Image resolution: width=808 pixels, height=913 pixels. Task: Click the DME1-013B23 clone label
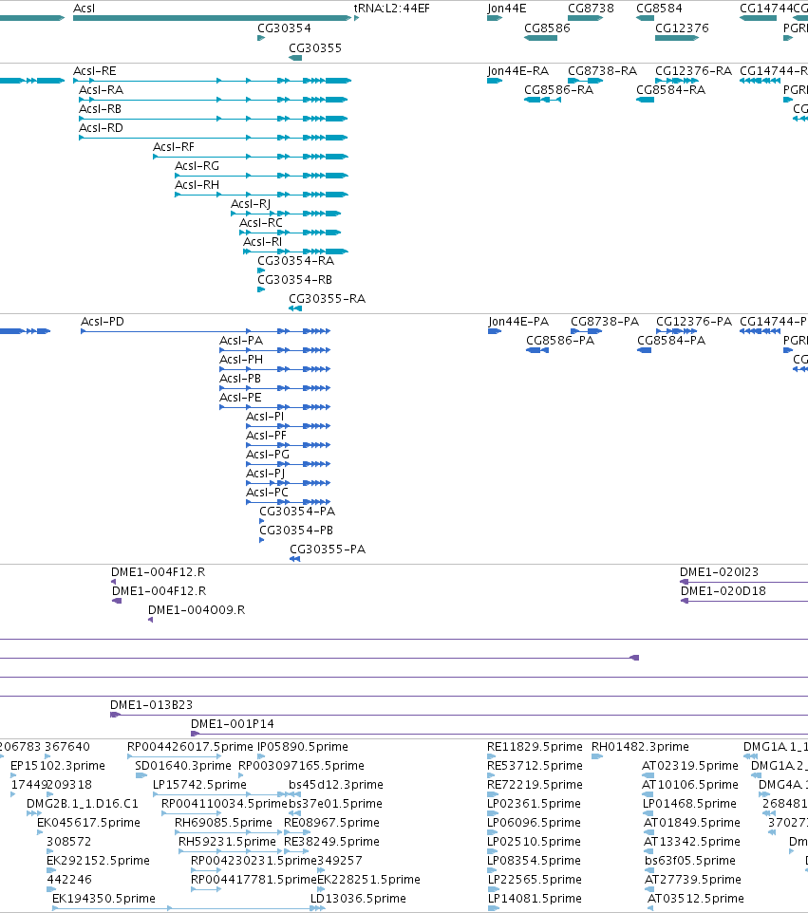pyautogui.click(x=152, y=704)
